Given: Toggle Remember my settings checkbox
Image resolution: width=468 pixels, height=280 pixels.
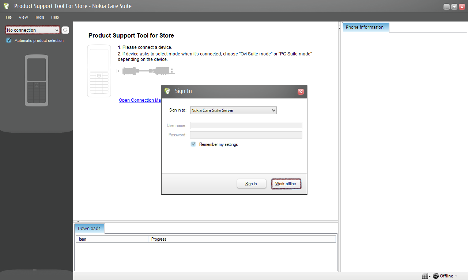Looking at the screenshot, I should [193, 144].
